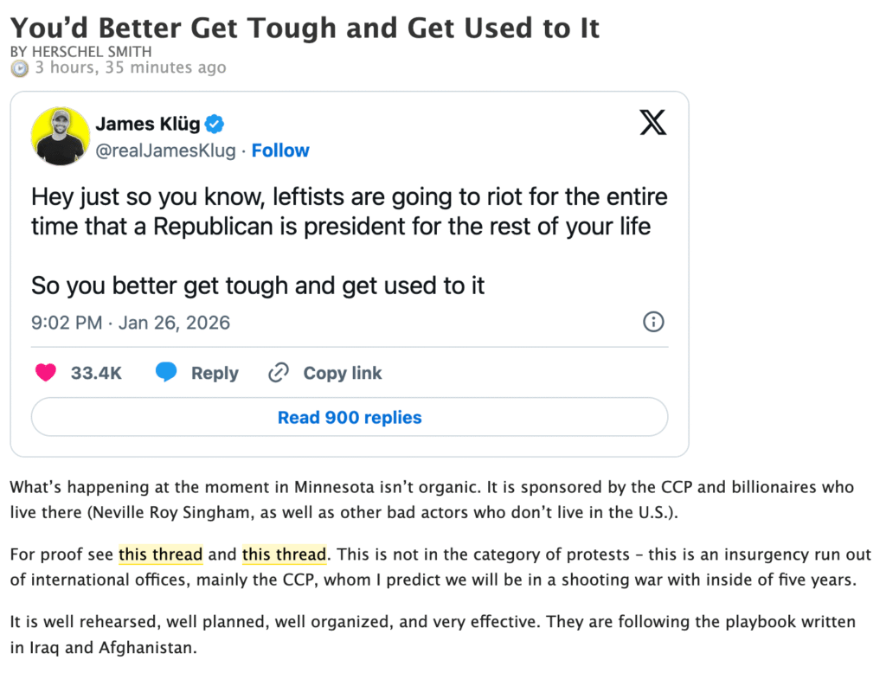Click the blue verified badge
The image size is (886, 673).
click(x=215, y=124)
